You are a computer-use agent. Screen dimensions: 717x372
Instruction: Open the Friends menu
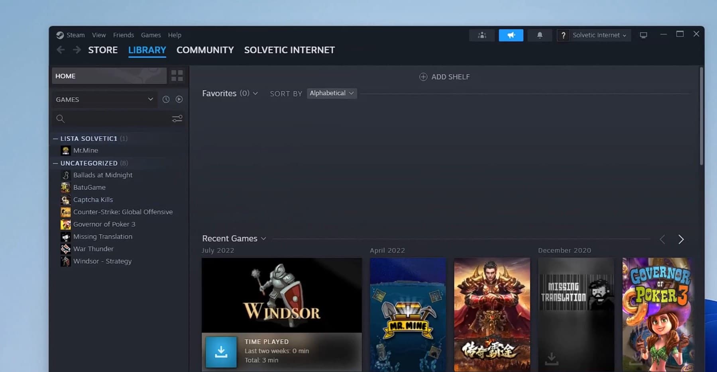pyautogui.click(x=124, y=35)
